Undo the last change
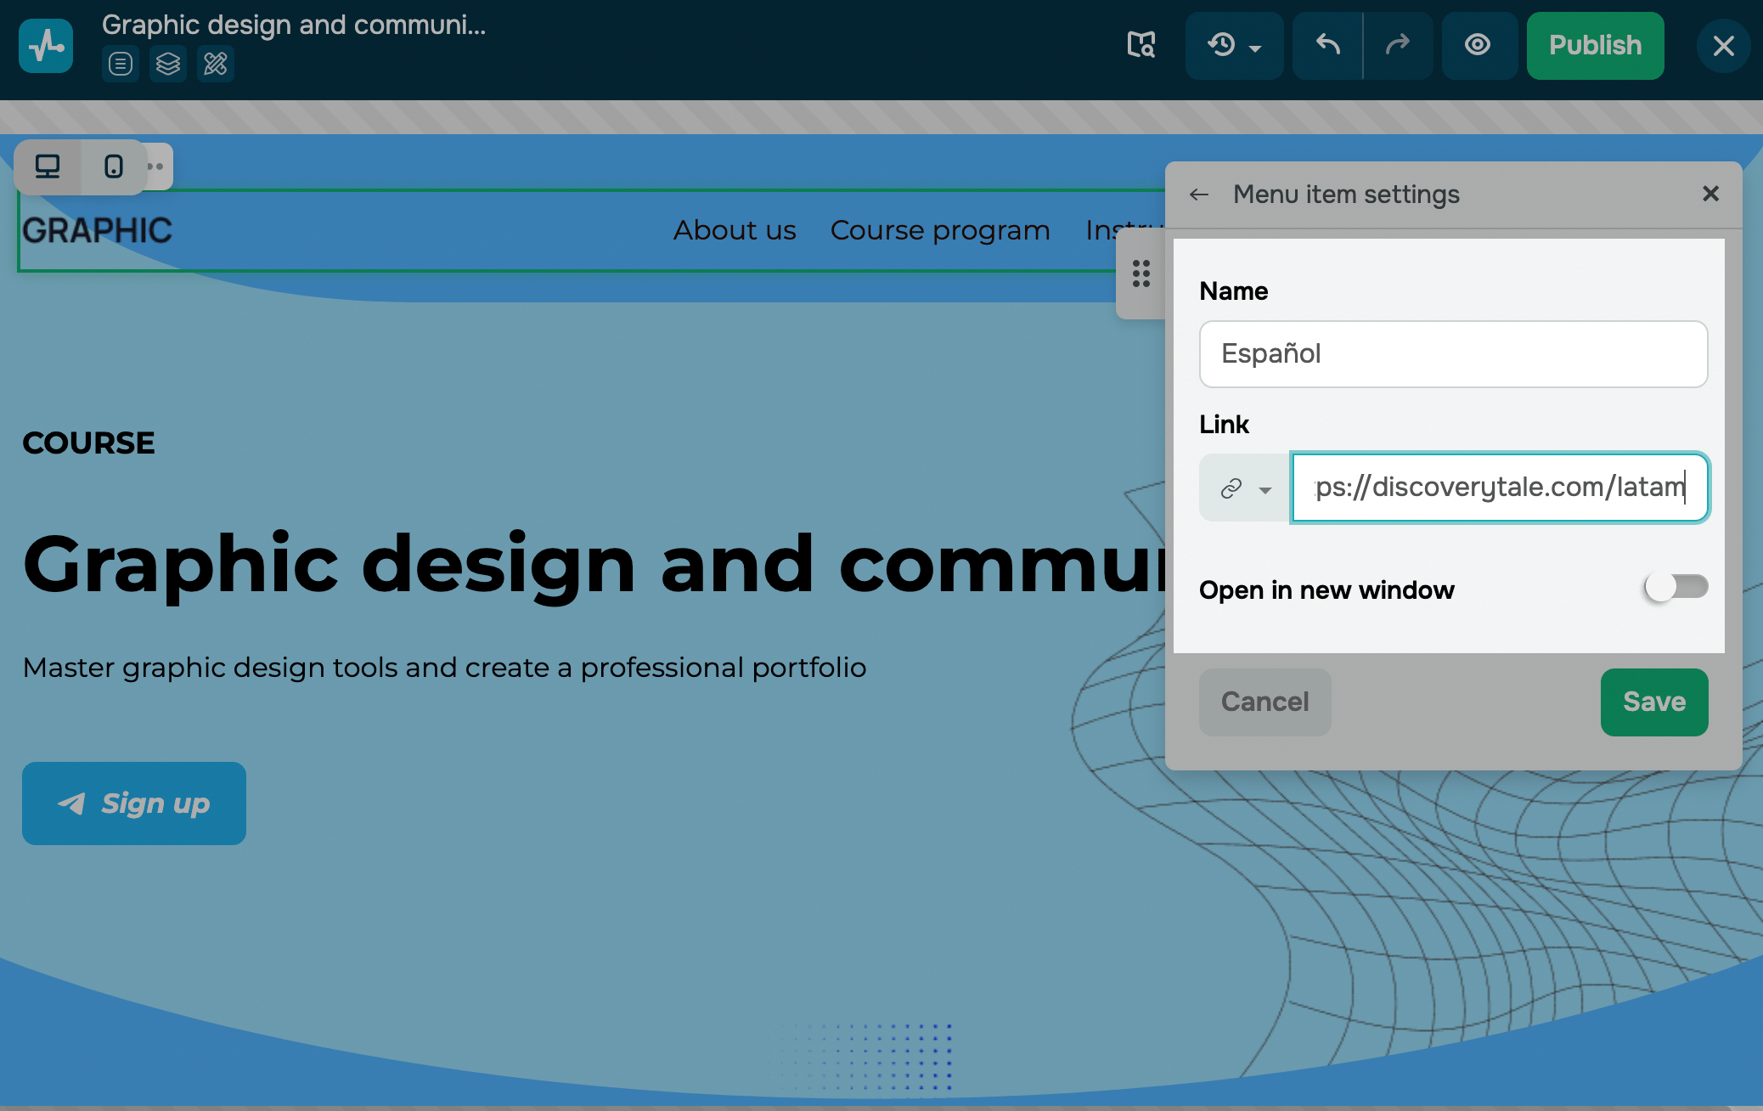The width and height of the screenshot is (1763, 1111). click(x=1328, y=45)
